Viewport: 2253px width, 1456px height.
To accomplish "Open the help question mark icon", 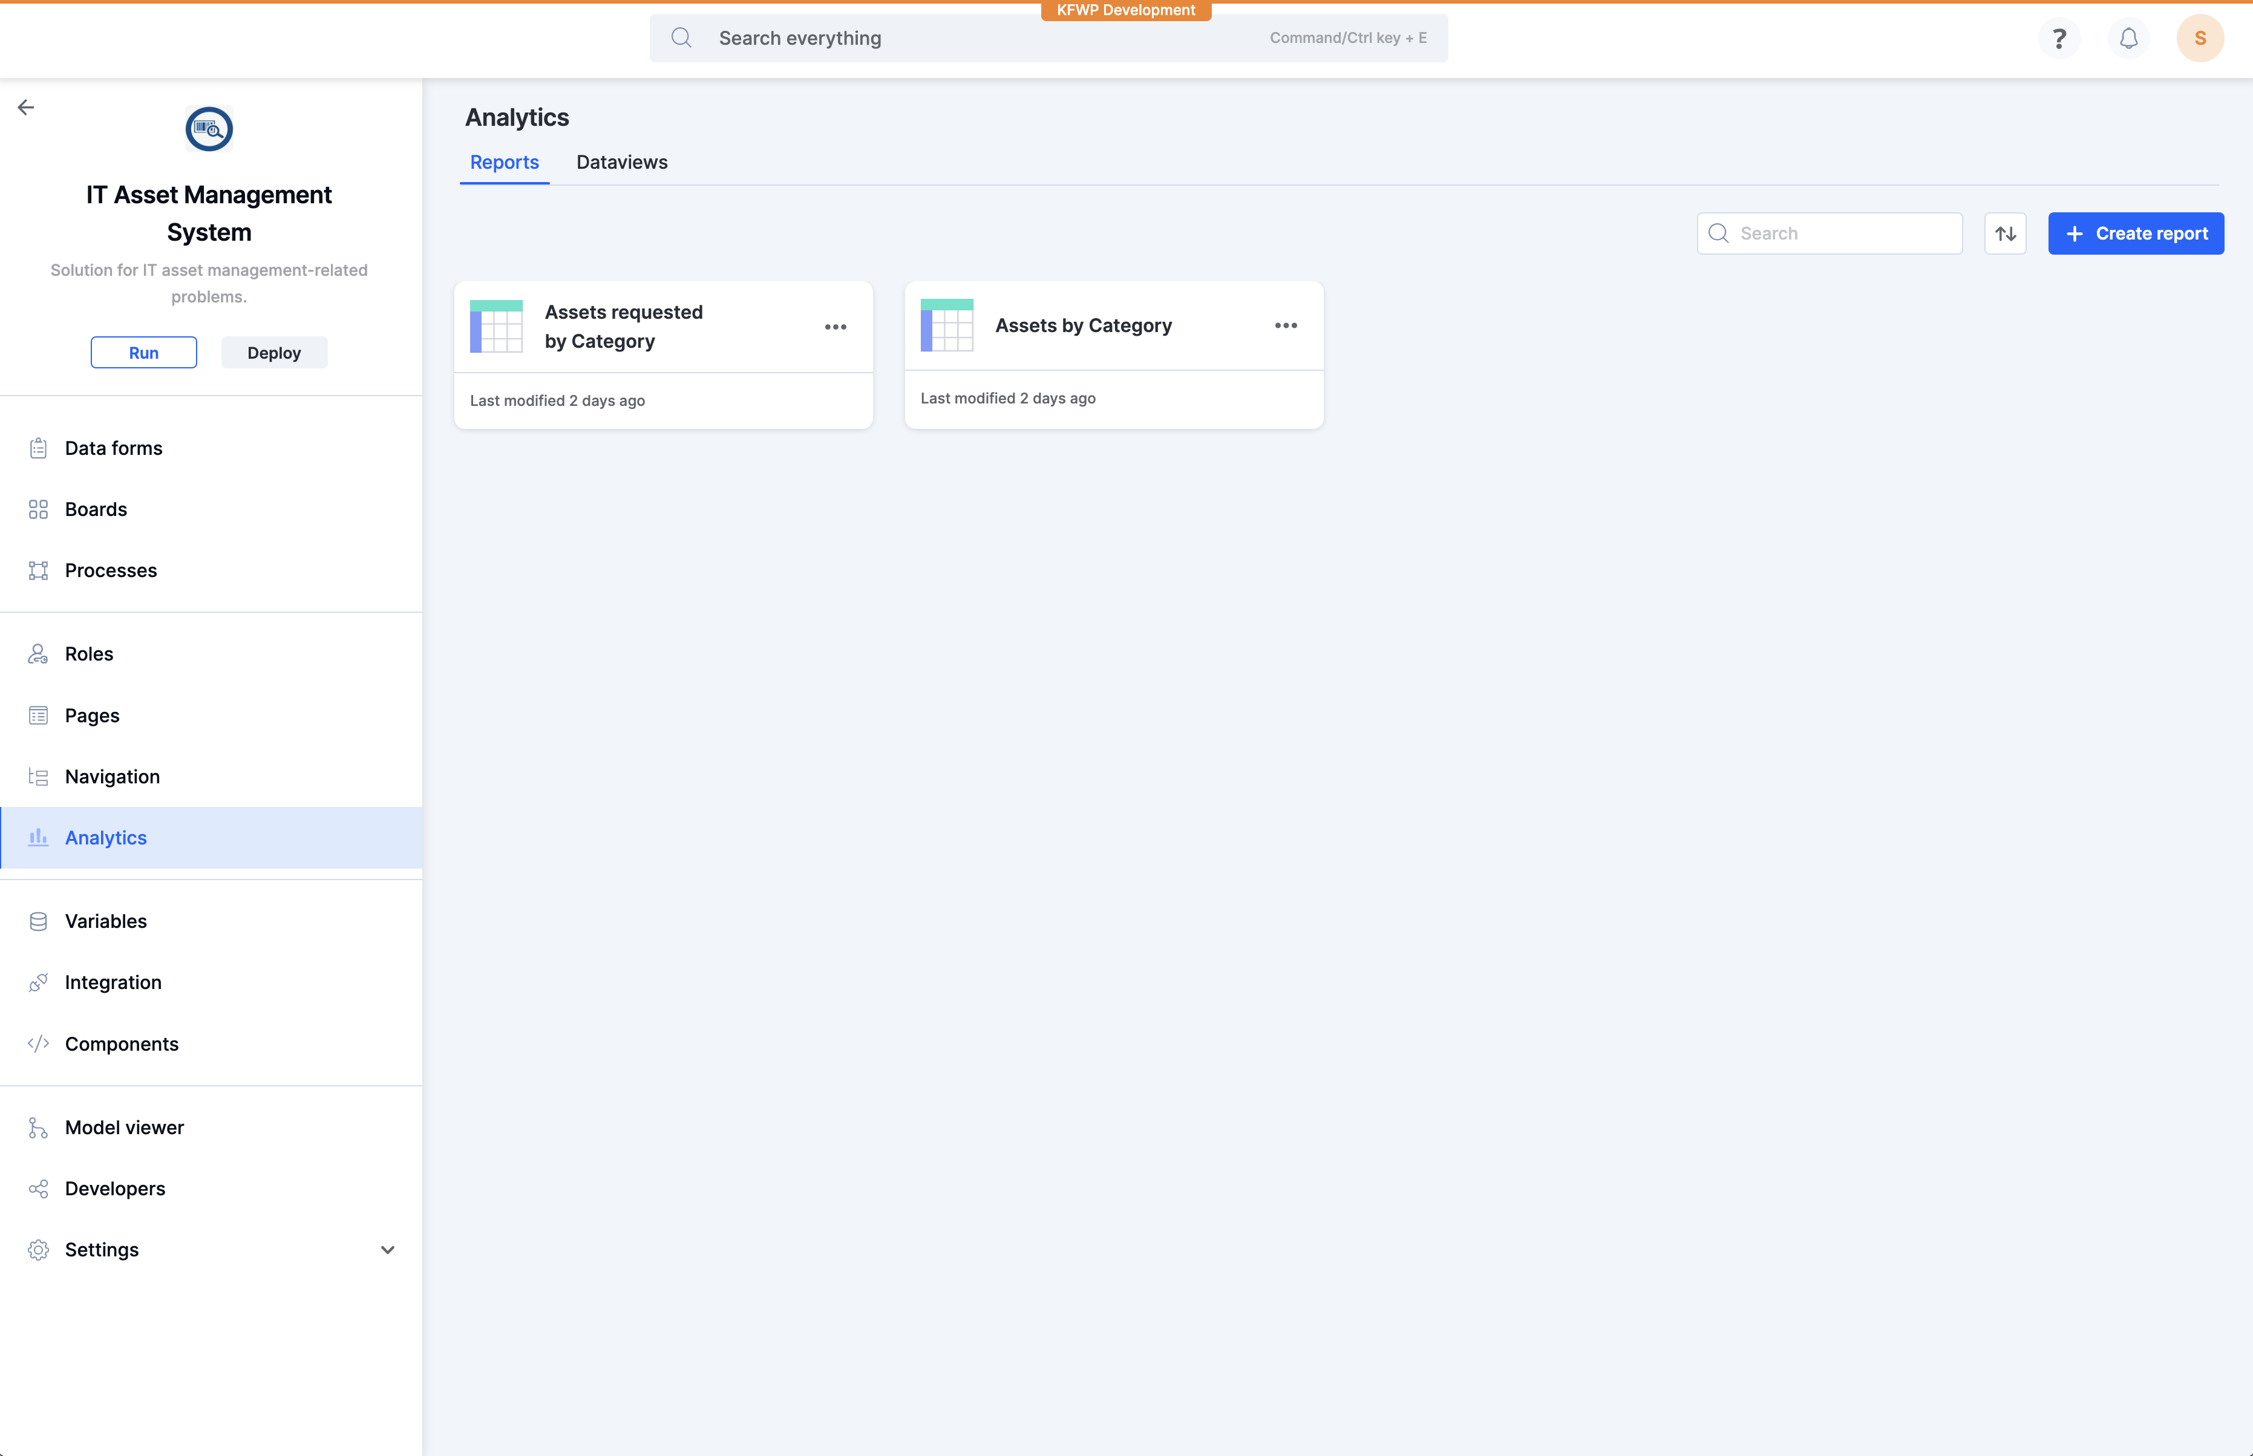I will coord(2059,39).
